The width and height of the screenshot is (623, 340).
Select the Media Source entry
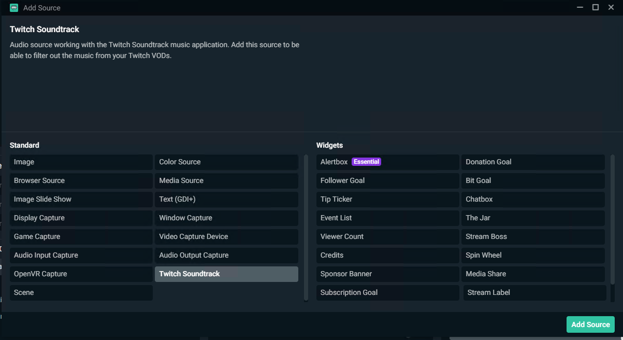(226, 180)
